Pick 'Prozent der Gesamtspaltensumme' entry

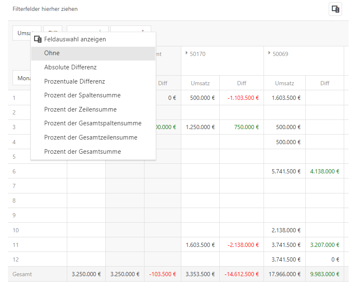(93, 123)
